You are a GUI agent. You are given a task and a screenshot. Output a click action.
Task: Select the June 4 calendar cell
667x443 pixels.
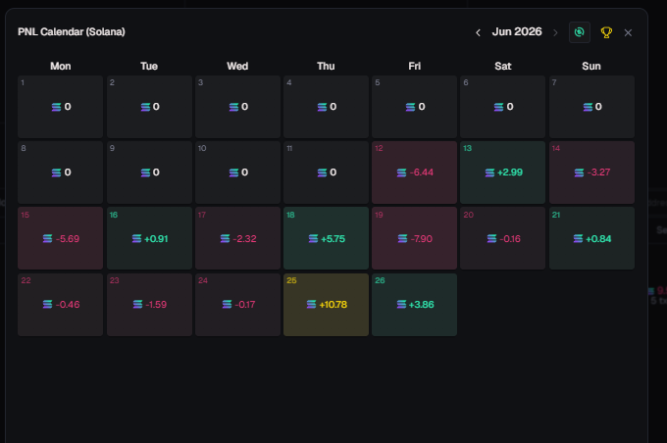pos(327,107)
